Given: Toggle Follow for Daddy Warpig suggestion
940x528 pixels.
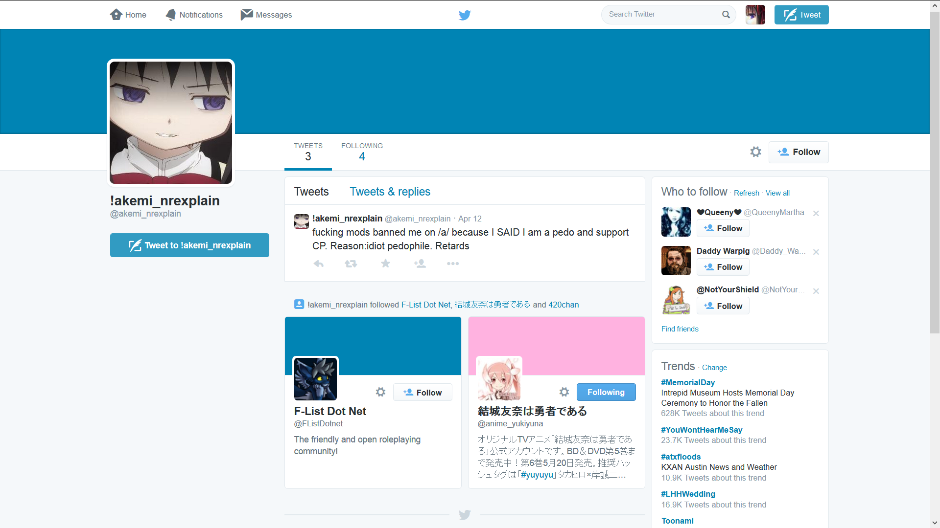Looking at the screenshot, I should click(723, 267).
